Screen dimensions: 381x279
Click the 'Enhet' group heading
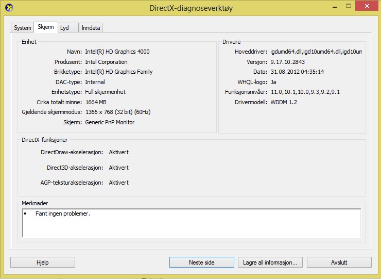click(29, 42)
